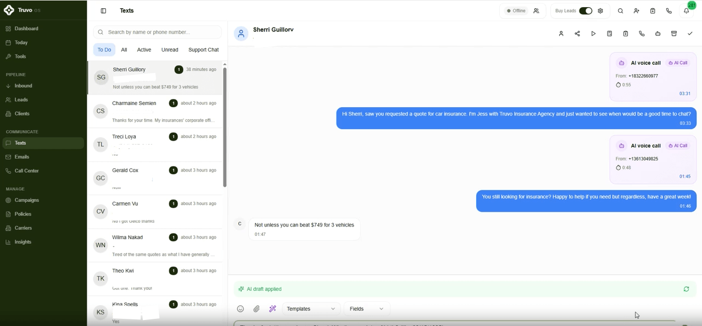Open Wilma Nakad conversation
The width and height of the screenshot is (702, 326).
point(154,245)
